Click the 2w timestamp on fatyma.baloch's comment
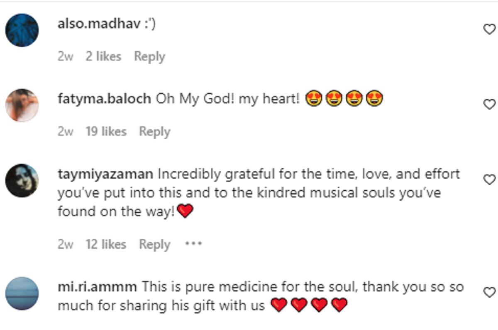The width and height of the screenshot is (498, 330). (x=65, y=131)
